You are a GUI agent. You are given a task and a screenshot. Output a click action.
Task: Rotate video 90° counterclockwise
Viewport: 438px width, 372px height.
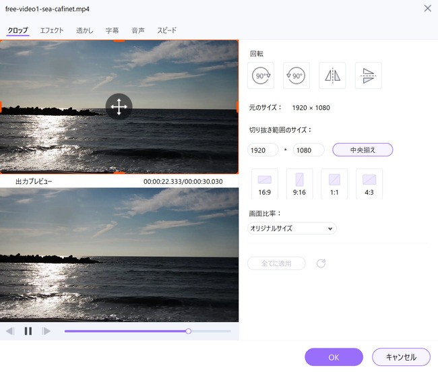click(x=296, y=75)
